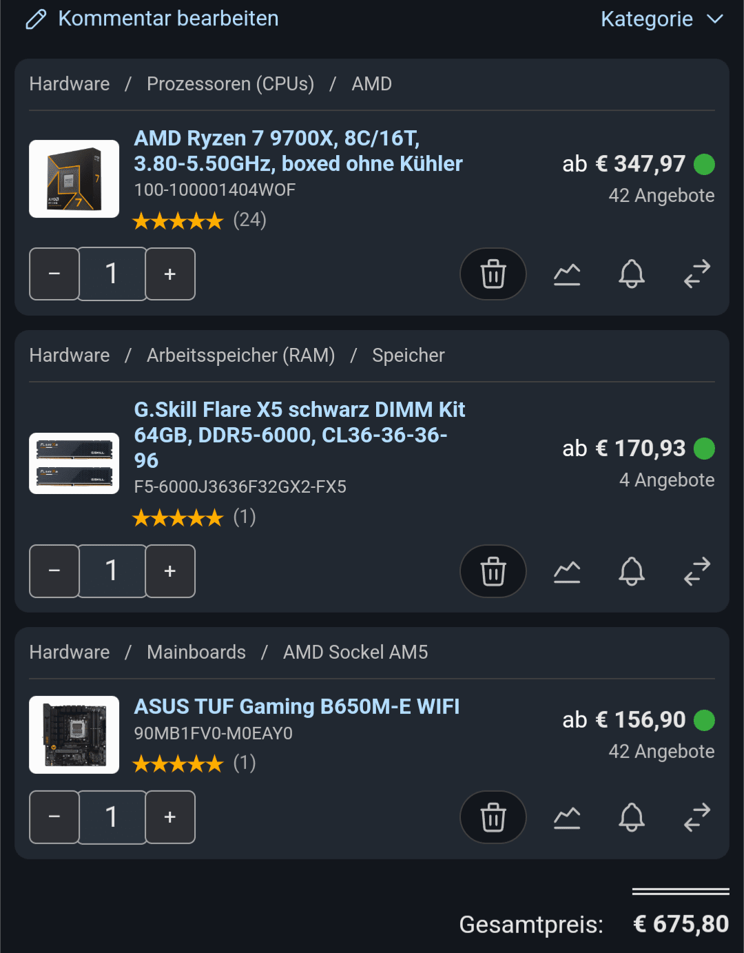Remove G.Skill Flare X5 with trash icon
Viewport: 744px width, 953px height.
click(x=493, y=571)
